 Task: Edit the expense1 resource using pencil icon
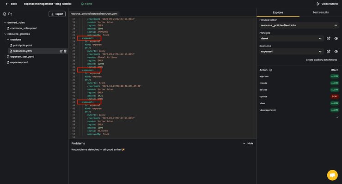tap(329, 52)
